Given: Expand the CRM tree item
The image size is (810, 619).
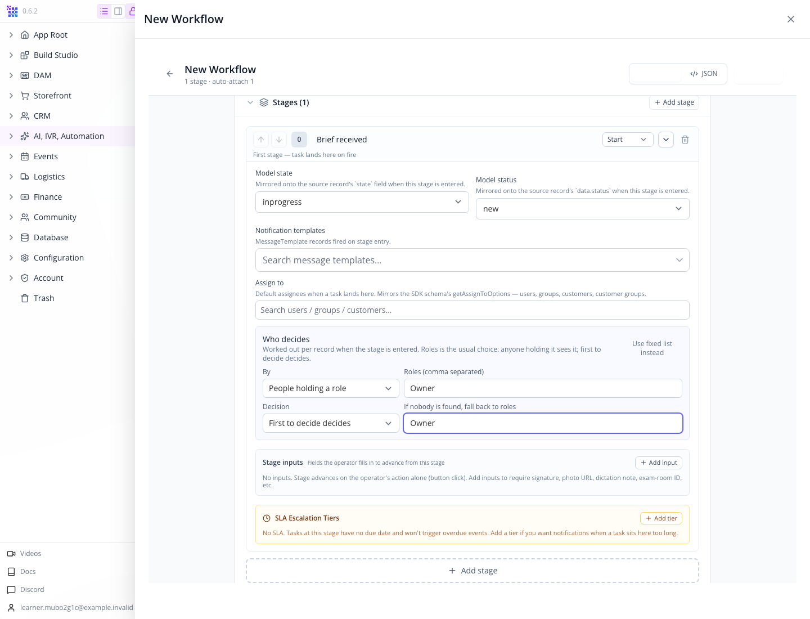Looking at the screenshot, I should pos(11,116).
